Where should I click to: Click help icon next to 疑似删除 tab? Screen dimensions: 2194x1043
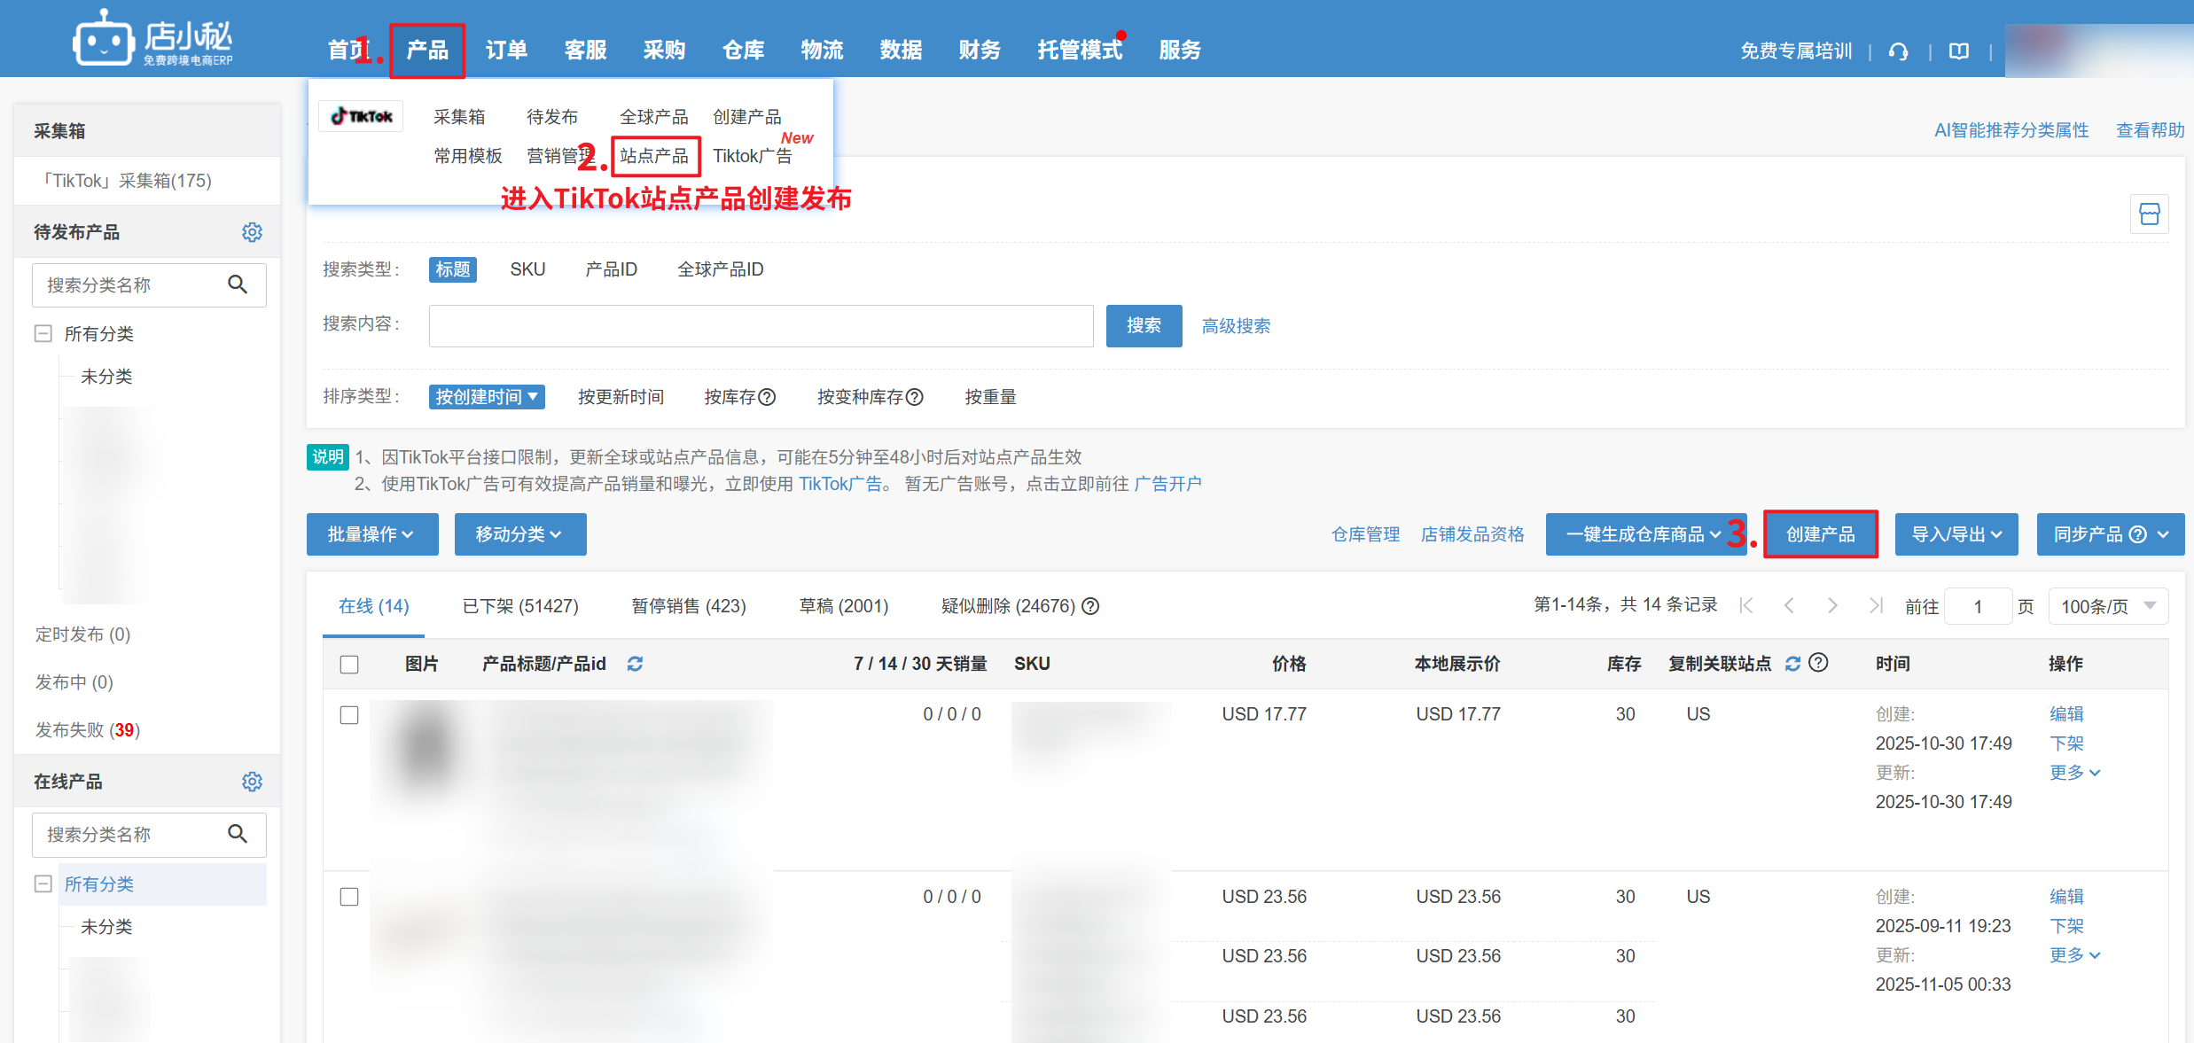click(1091, 606)
